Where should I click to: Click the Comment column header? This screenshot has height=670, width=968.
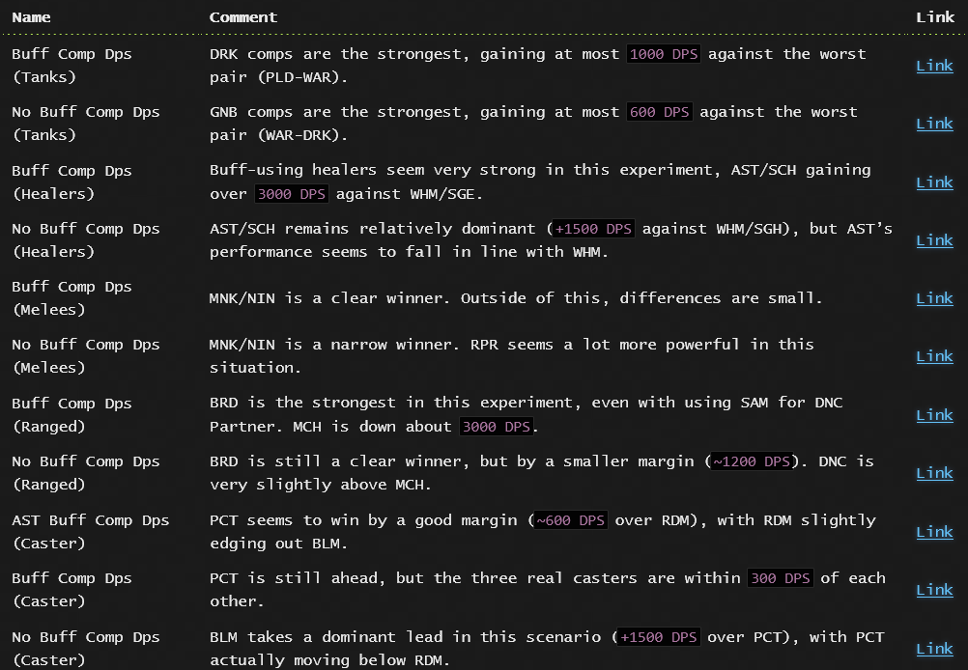click(243, 17)
